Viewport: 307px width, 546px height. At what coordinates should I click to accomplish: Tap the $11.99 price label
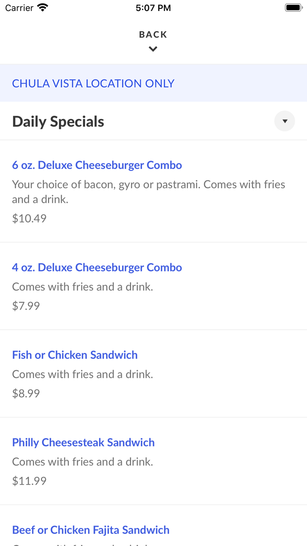29,481
